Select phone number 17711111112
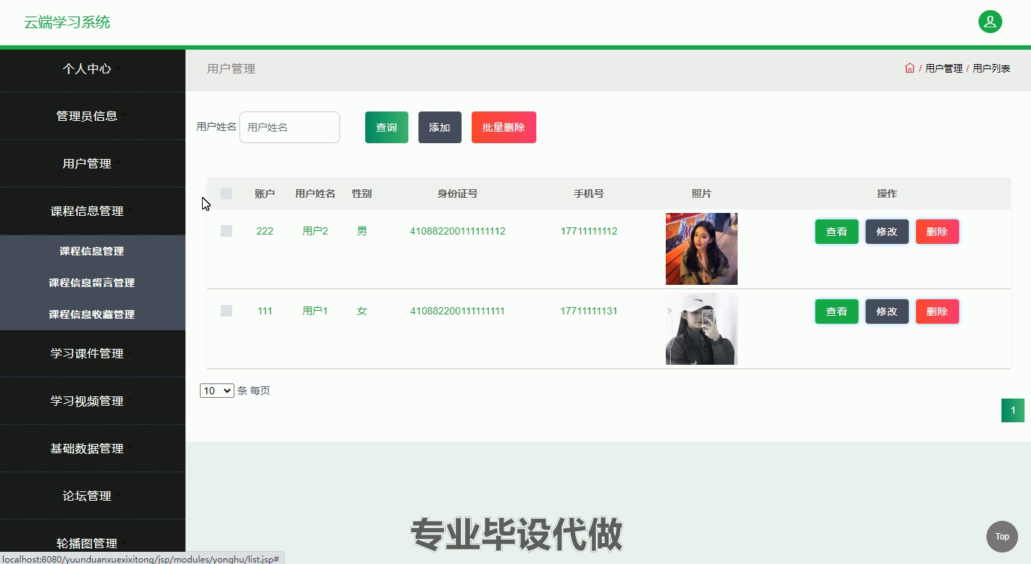 pos(589,231)
